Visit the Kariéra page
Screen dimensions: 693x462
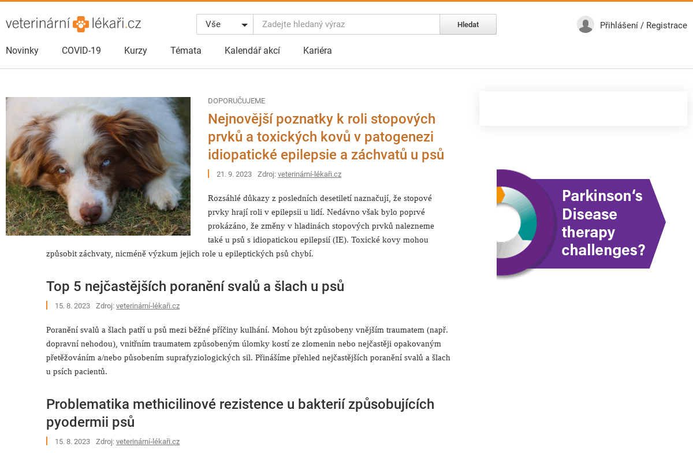click(x=318, y=50)
